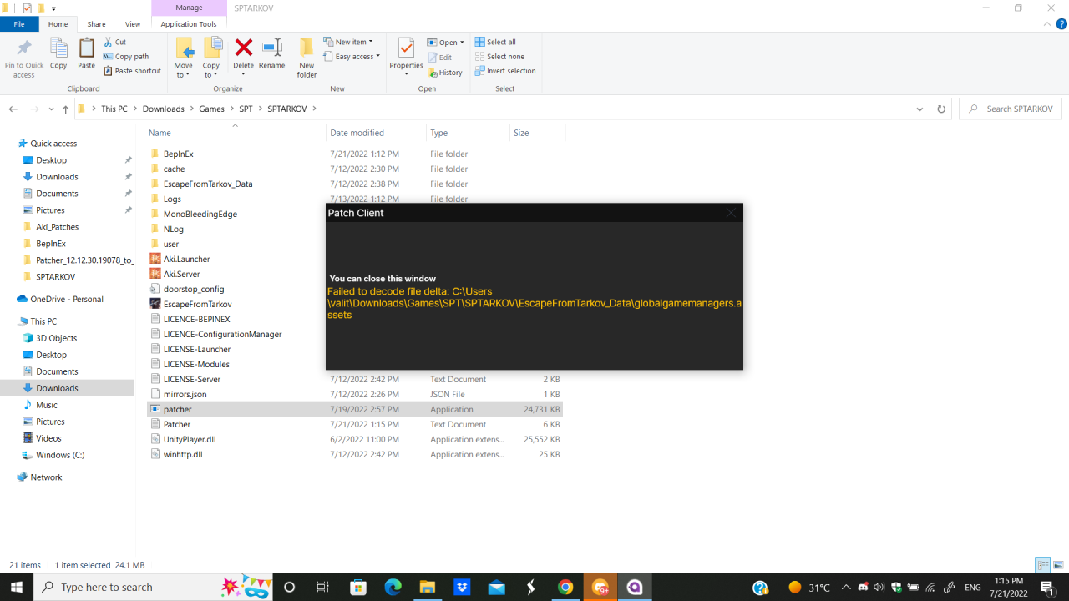The width and height of the screenshot is (1069, 601).
Task: Select the mirrors.json file
Action: click(x=185, y=394)
